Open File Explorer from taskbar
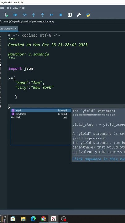Image resolution: width=125 pixels, height=223 pixels. [x=23, y=219]
